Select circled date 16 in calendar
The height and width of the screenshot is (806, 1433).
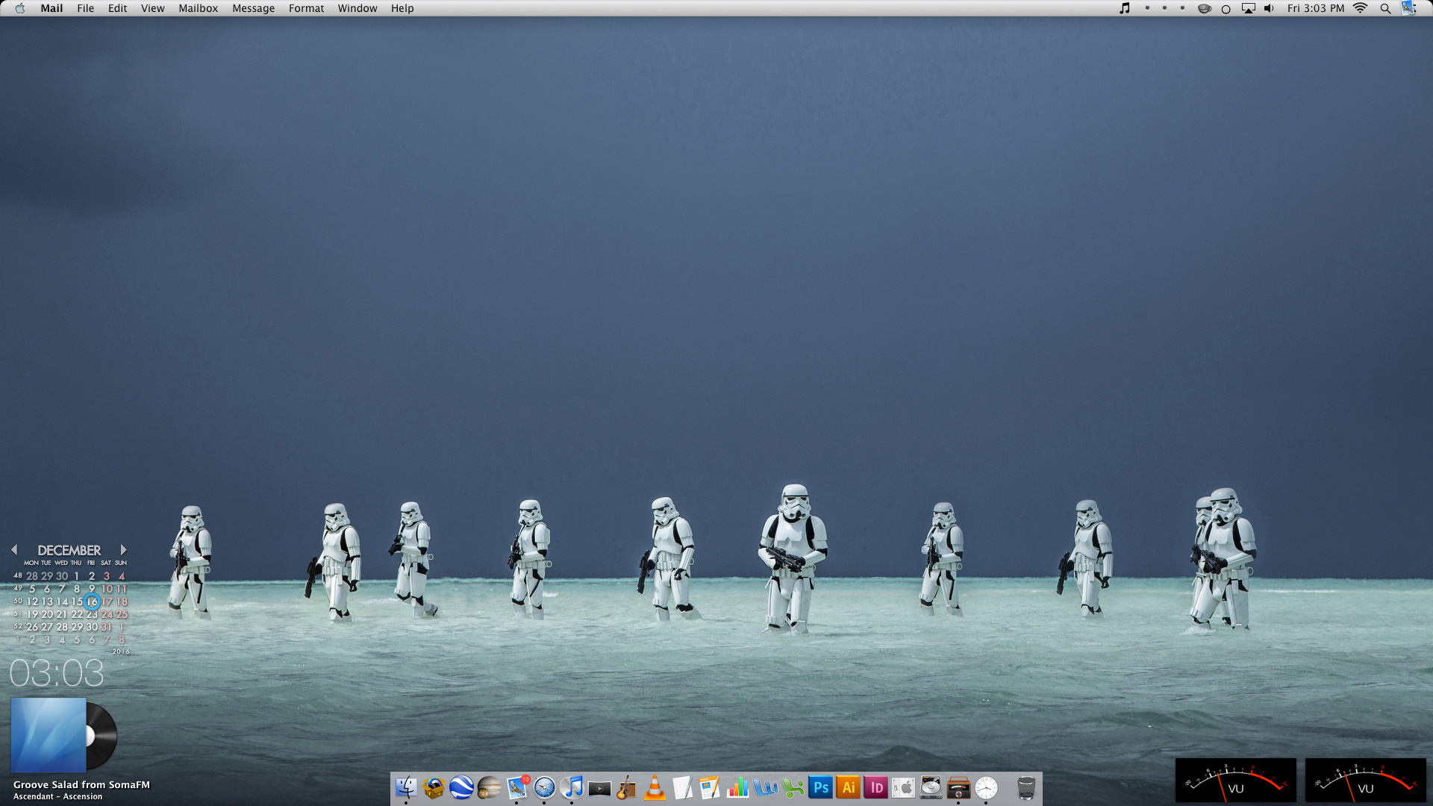[92, 602]
